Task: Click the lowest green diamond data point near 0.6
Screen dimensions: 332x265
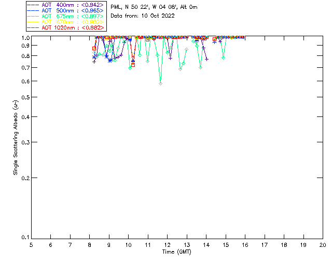Action: [160, 84]
